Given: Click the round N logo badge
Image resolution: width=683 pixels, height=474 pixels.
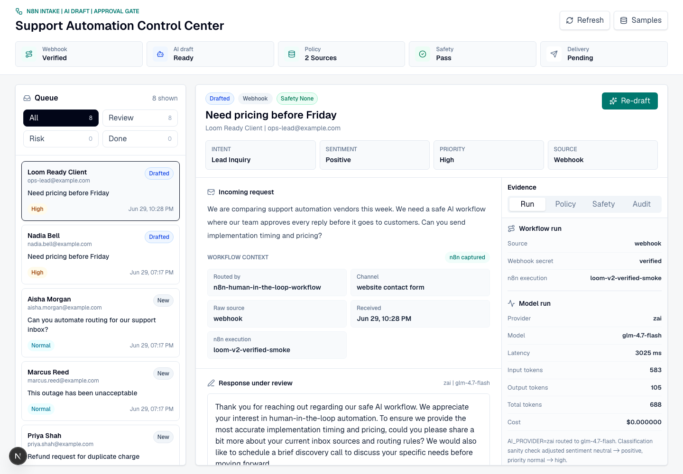Looking at the screenshot, I should pos(18,456).
